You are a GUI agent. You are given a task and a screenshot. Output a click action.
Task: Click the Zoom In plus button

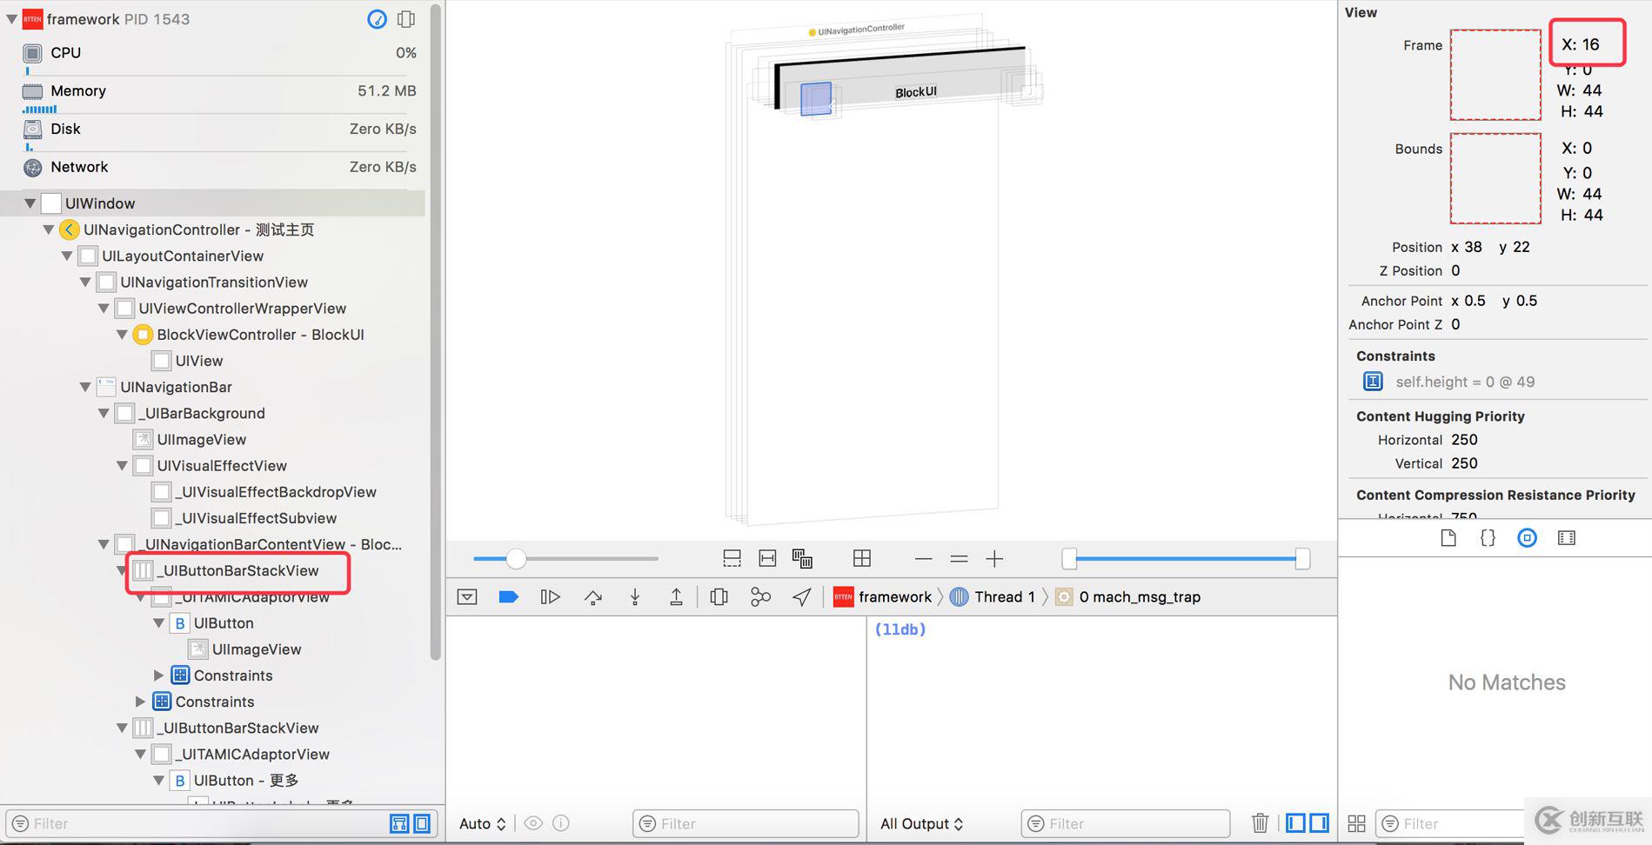tap(994, 559)
